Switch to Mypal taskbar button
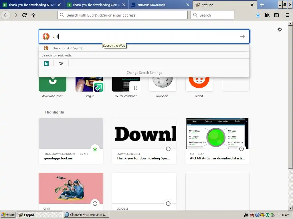 pyautogui.click(x=40, y=215)
